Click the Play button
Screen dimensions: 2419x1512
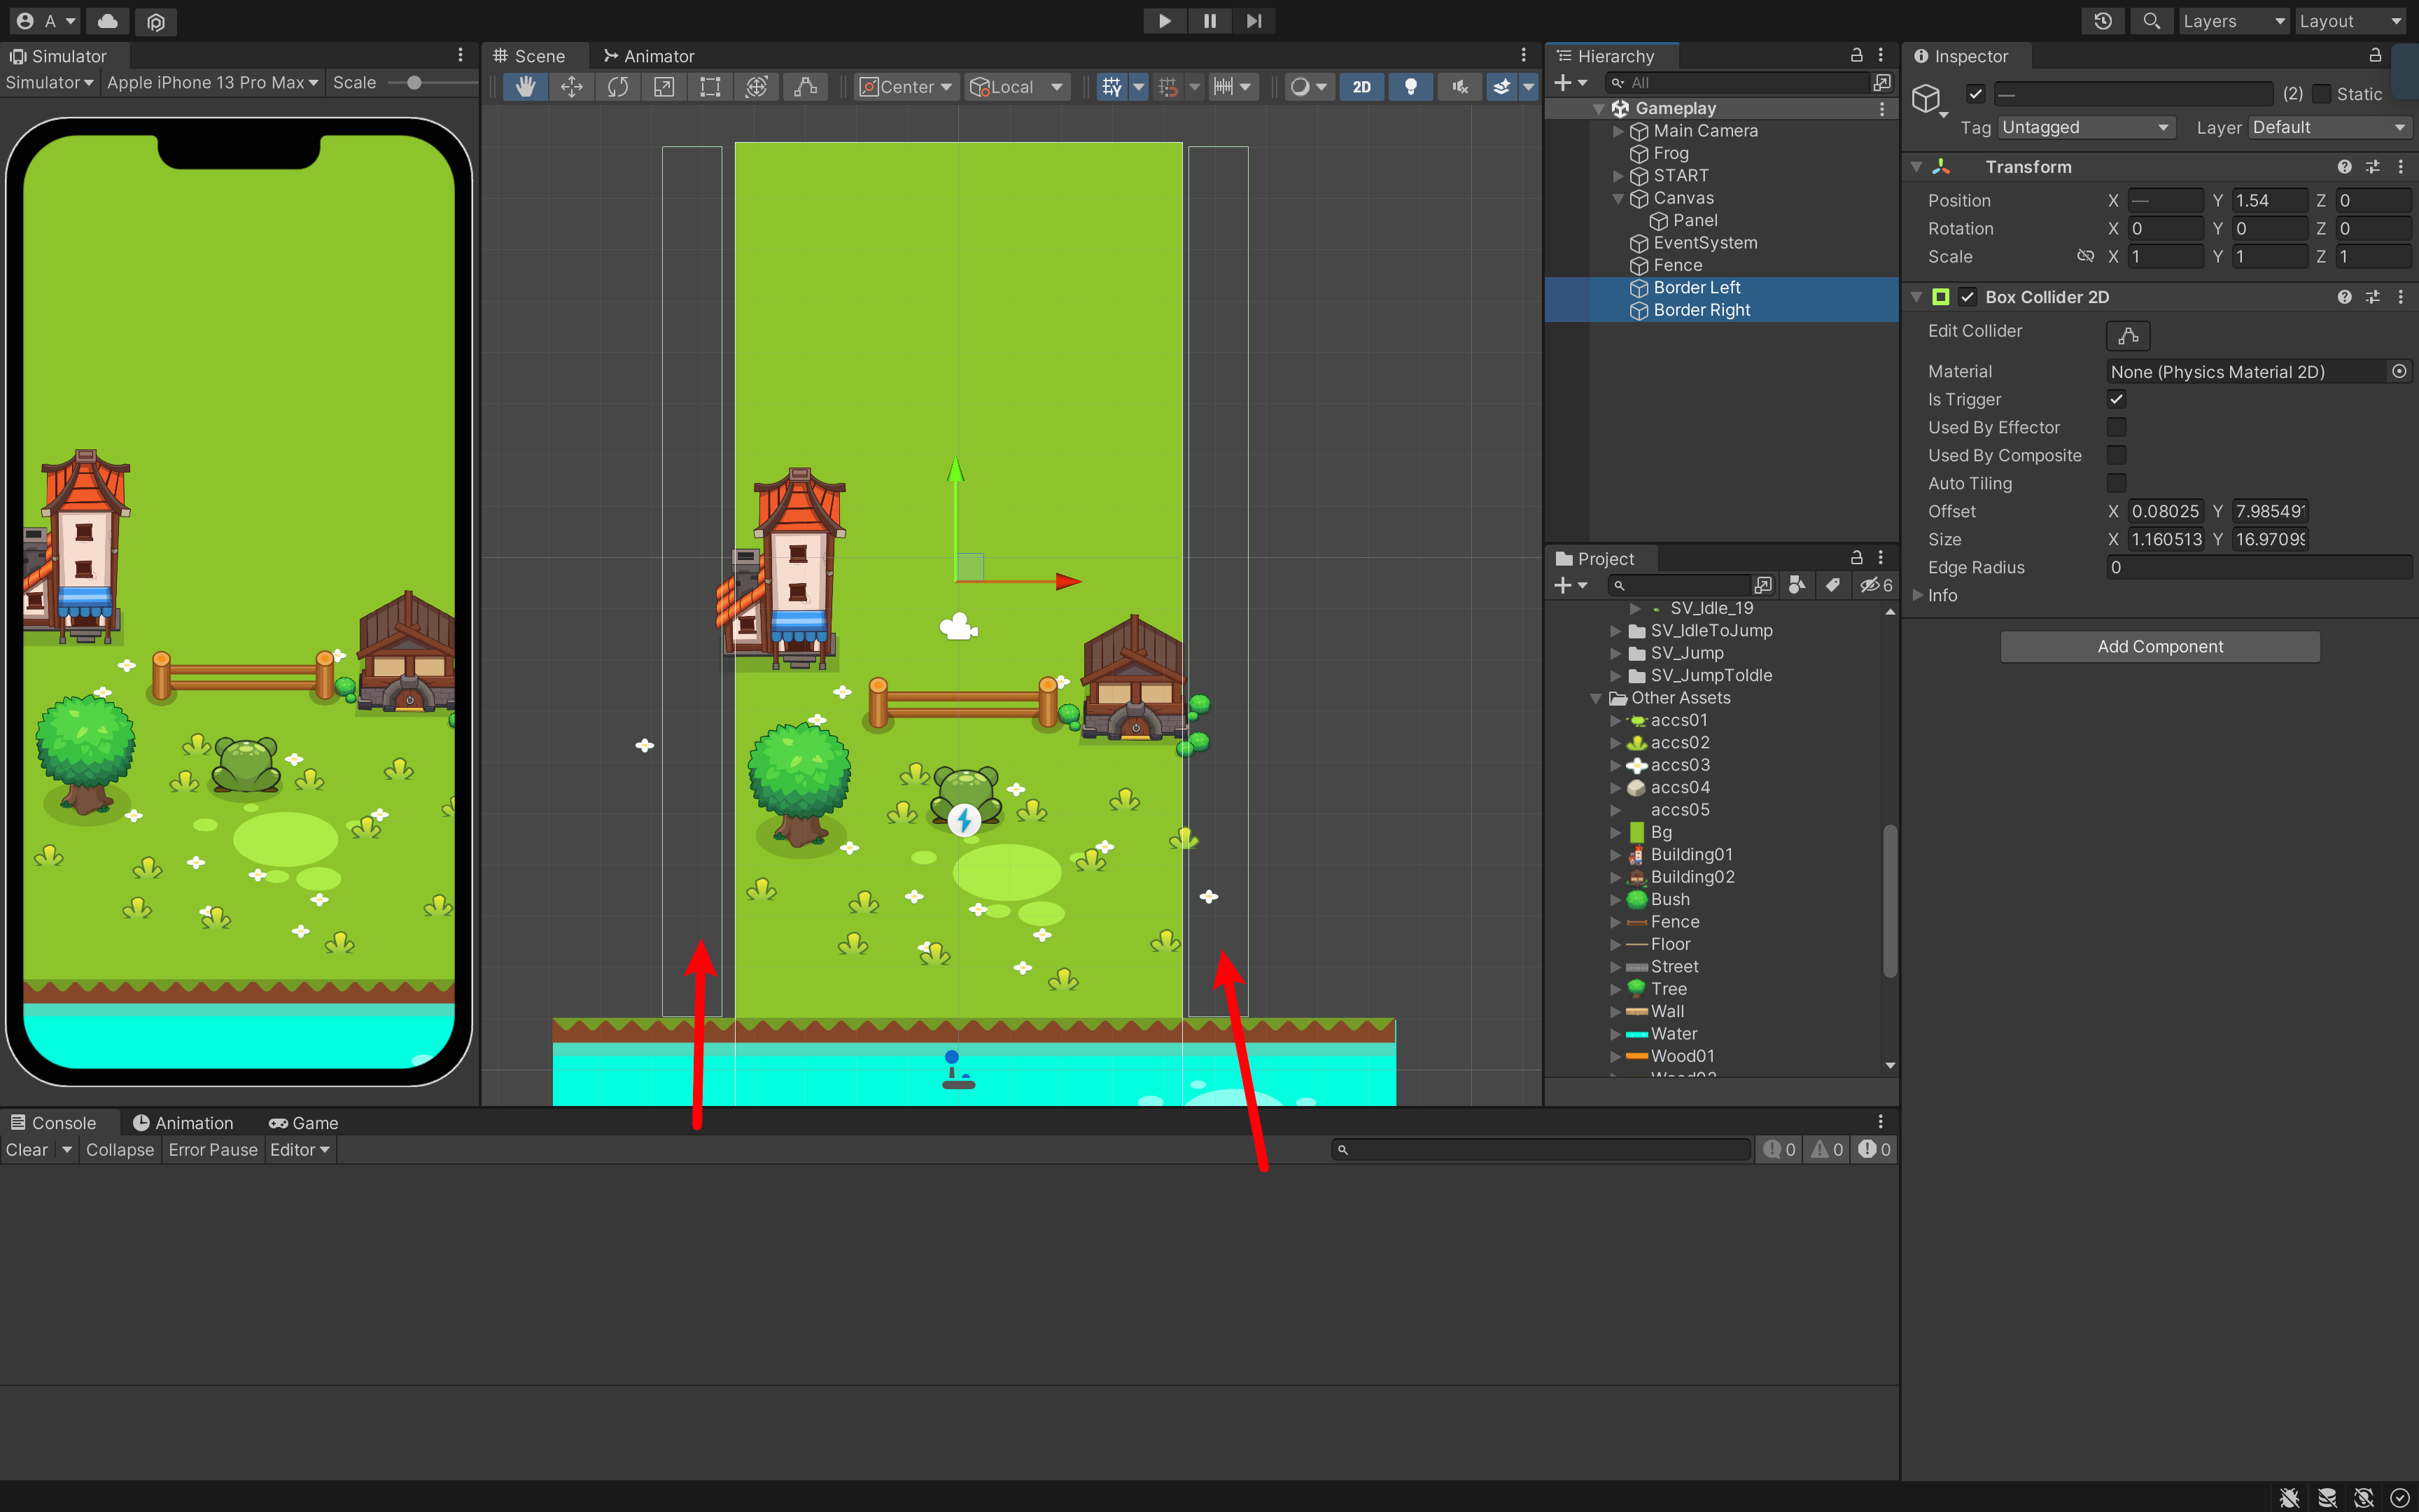1165,21
